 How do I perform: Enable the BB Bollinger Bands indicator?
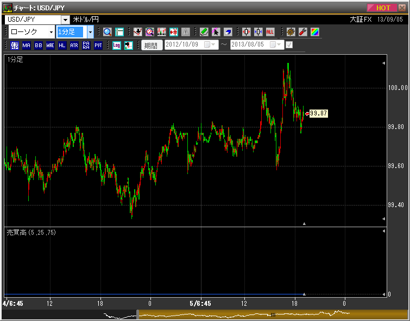tap(38, 46)
